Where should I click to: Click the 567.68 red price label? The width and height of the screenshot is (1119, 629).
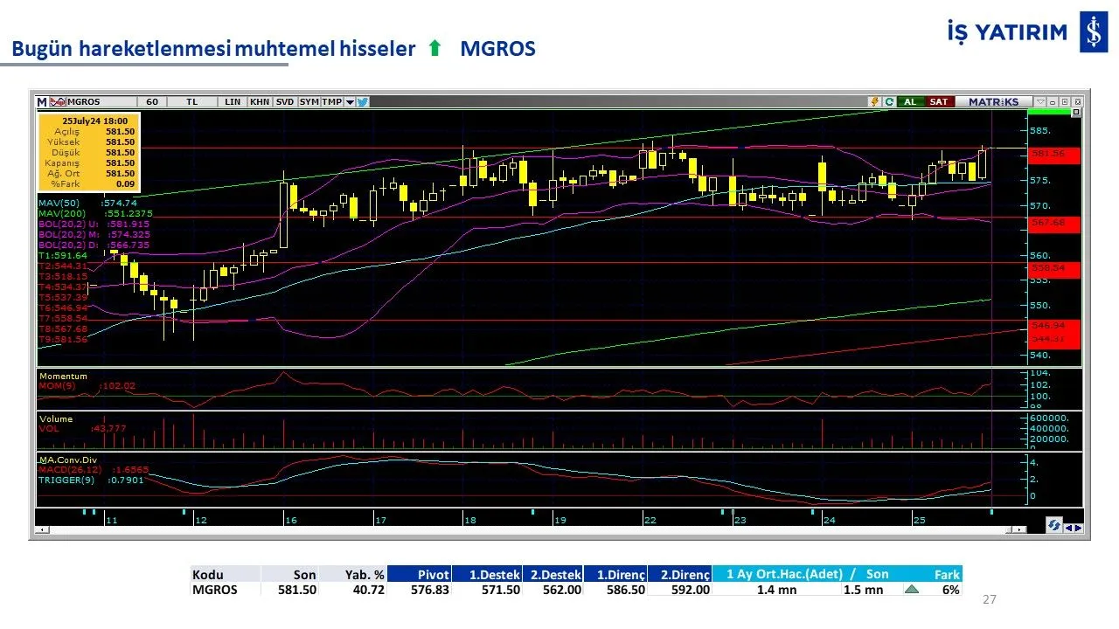(1054, 223)
